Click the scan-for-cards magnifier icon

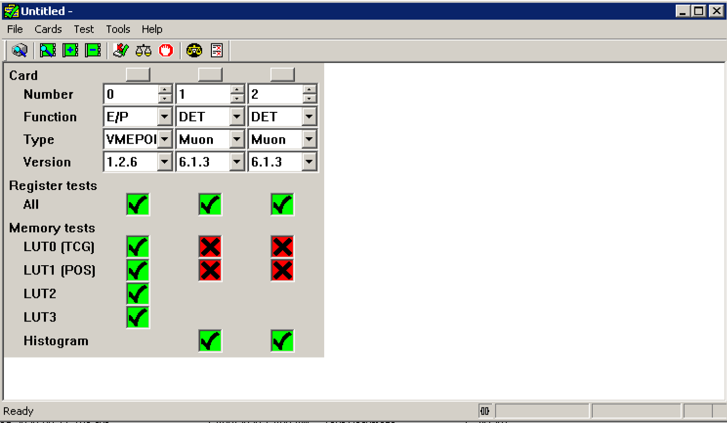coord(19,50)
